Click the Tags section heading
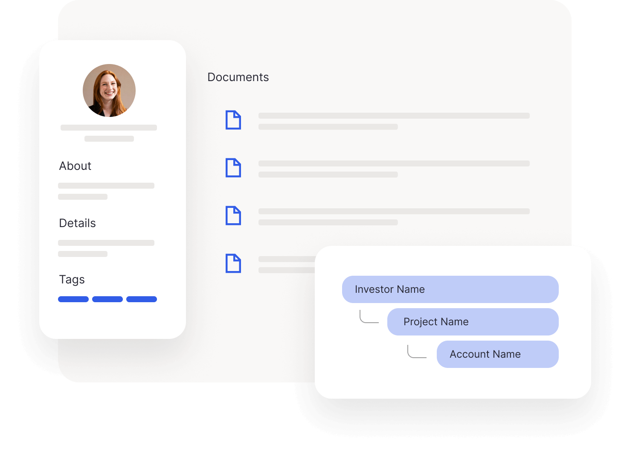 point(72,280)
